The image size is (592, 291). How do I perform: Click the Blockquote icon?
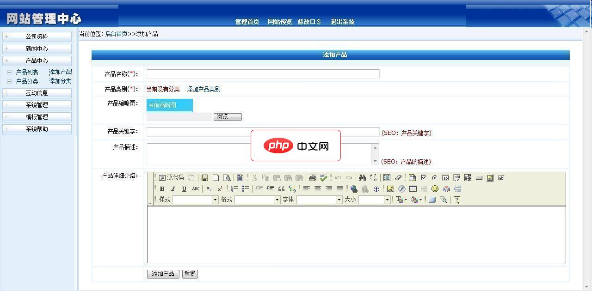click(x=281, y=189)
